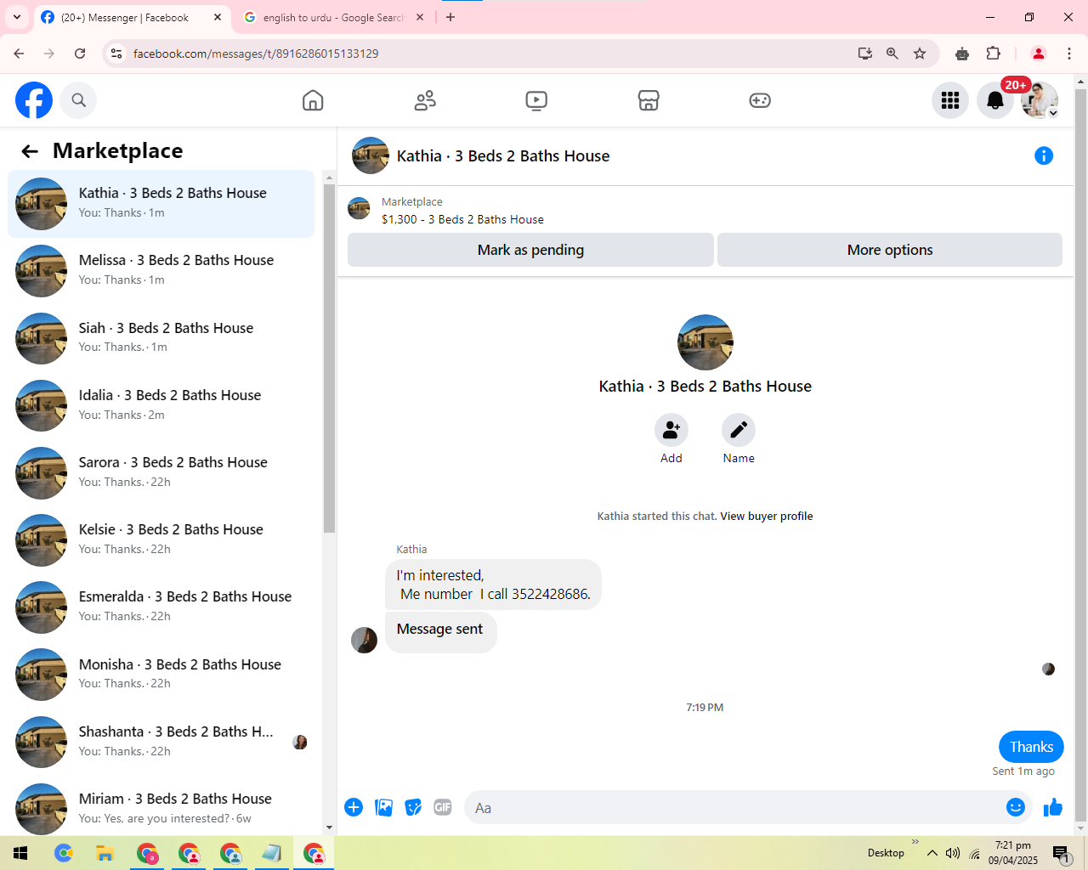Open Chrome Extensions puzzle icon
This screenshot has width=1088, height=870.
[x=993, y=54]
